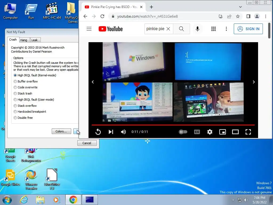273x205 pixels.
Task: Open the Chrome three-dot menu
Action: click(x=266, y=16)
